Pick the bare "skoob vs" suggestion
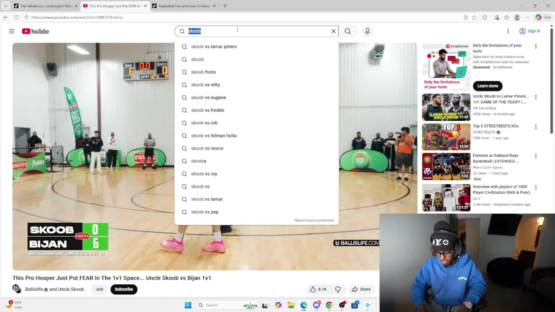 click(x=257, y=186)
